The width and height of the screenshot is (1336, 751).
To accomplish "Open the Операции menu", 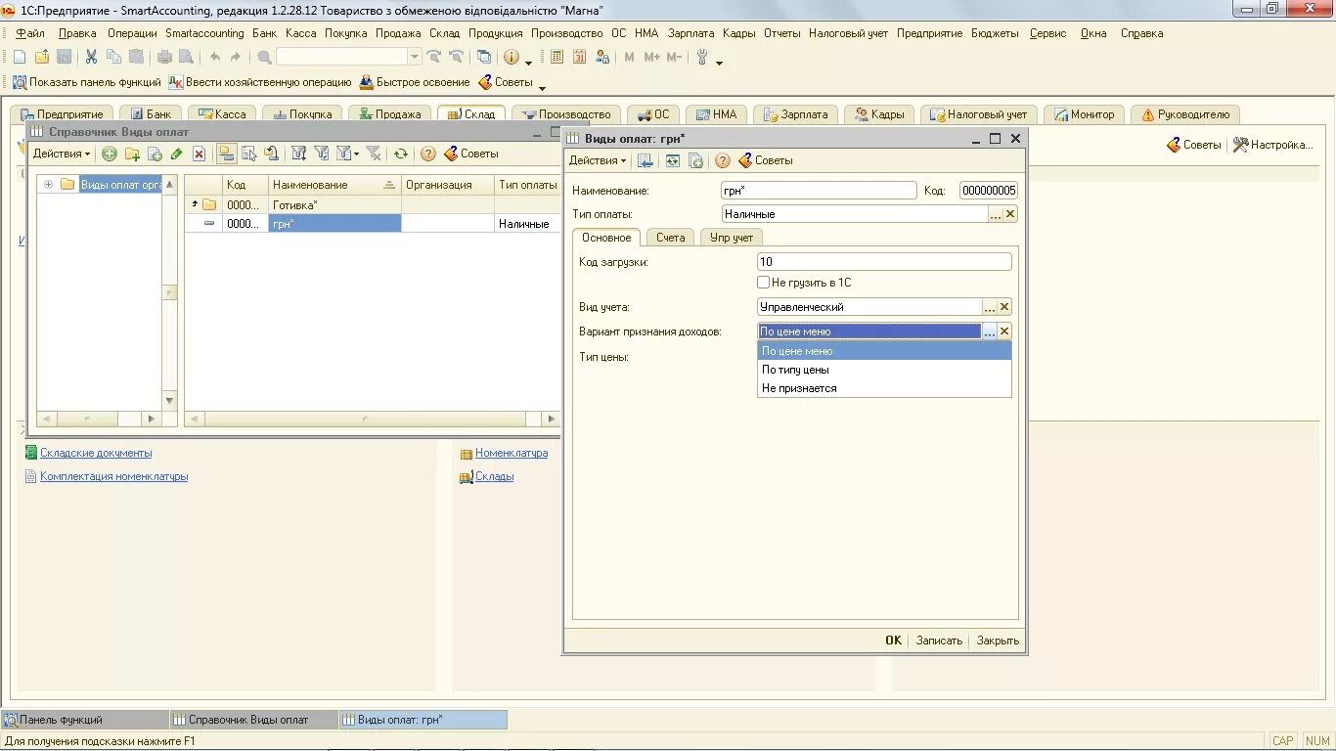I will point(132,33).
